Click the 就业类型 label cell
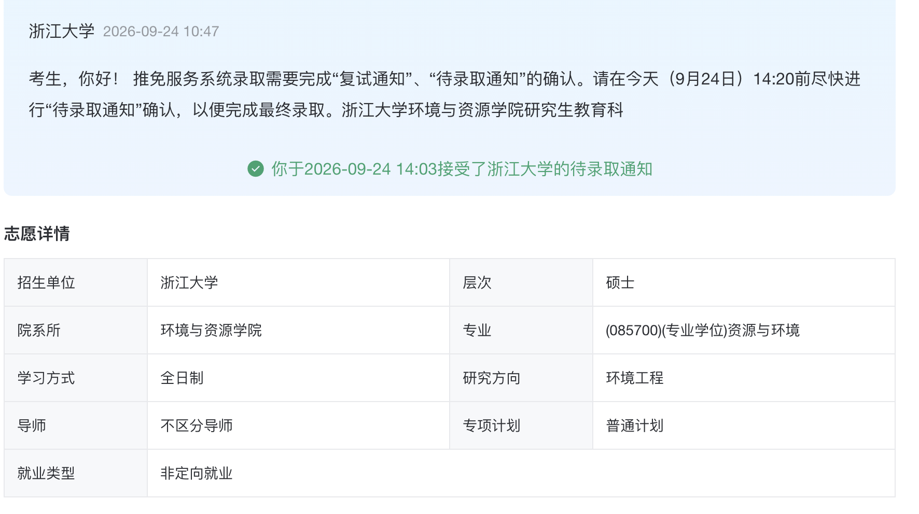 76,473
